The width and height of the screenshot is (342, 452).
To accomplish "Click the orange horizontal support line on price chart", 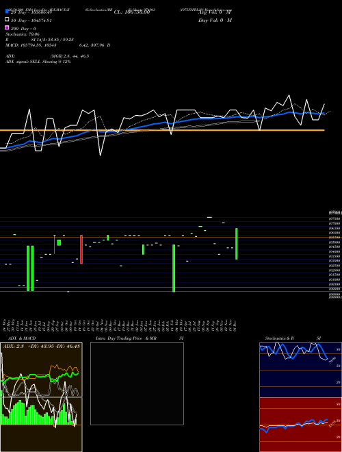I will tap(162, 130).
